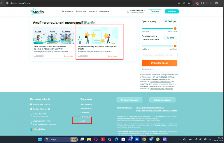Click the site information icon beside the URL

(x=7, y=3)
